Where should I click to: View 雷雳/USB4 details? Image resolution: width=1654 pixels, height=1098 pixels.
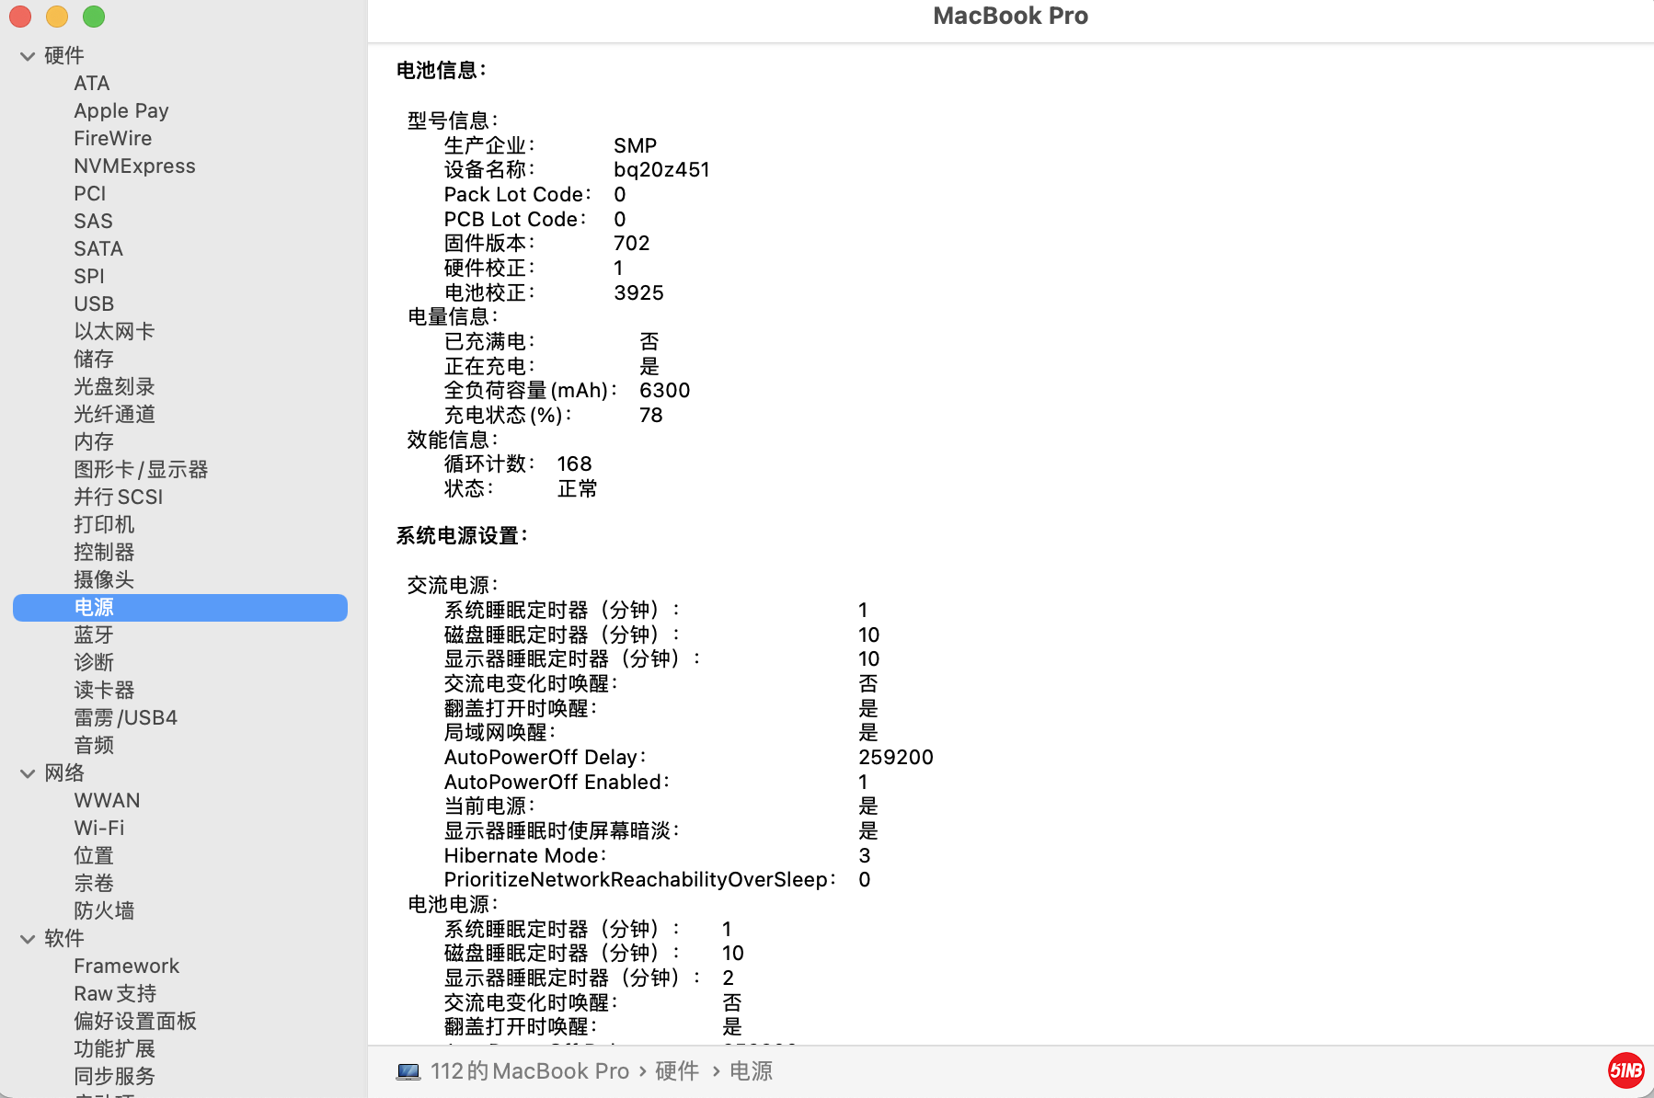[x=125, y=718]
